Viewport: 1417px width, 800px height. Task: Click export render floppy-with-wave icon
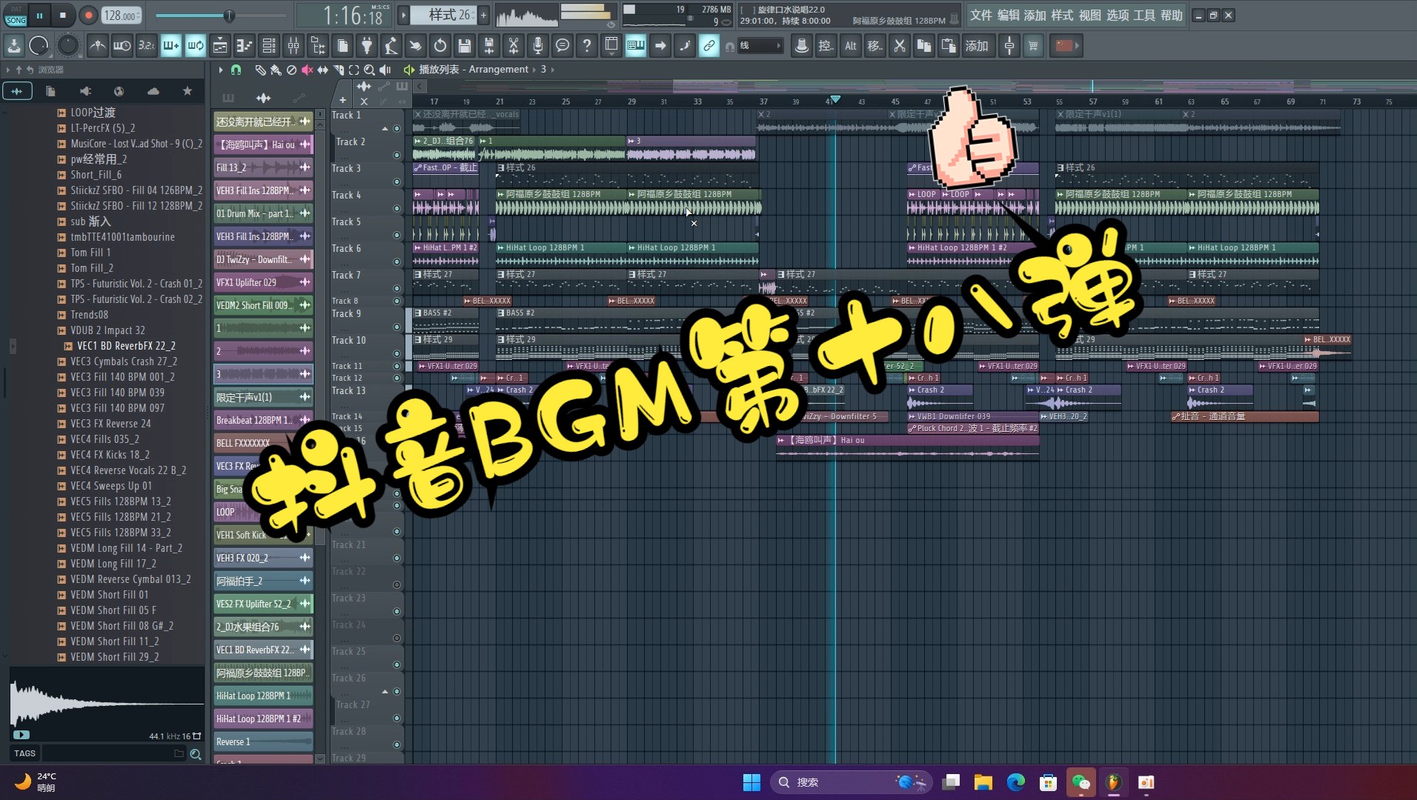coord(489,46)
